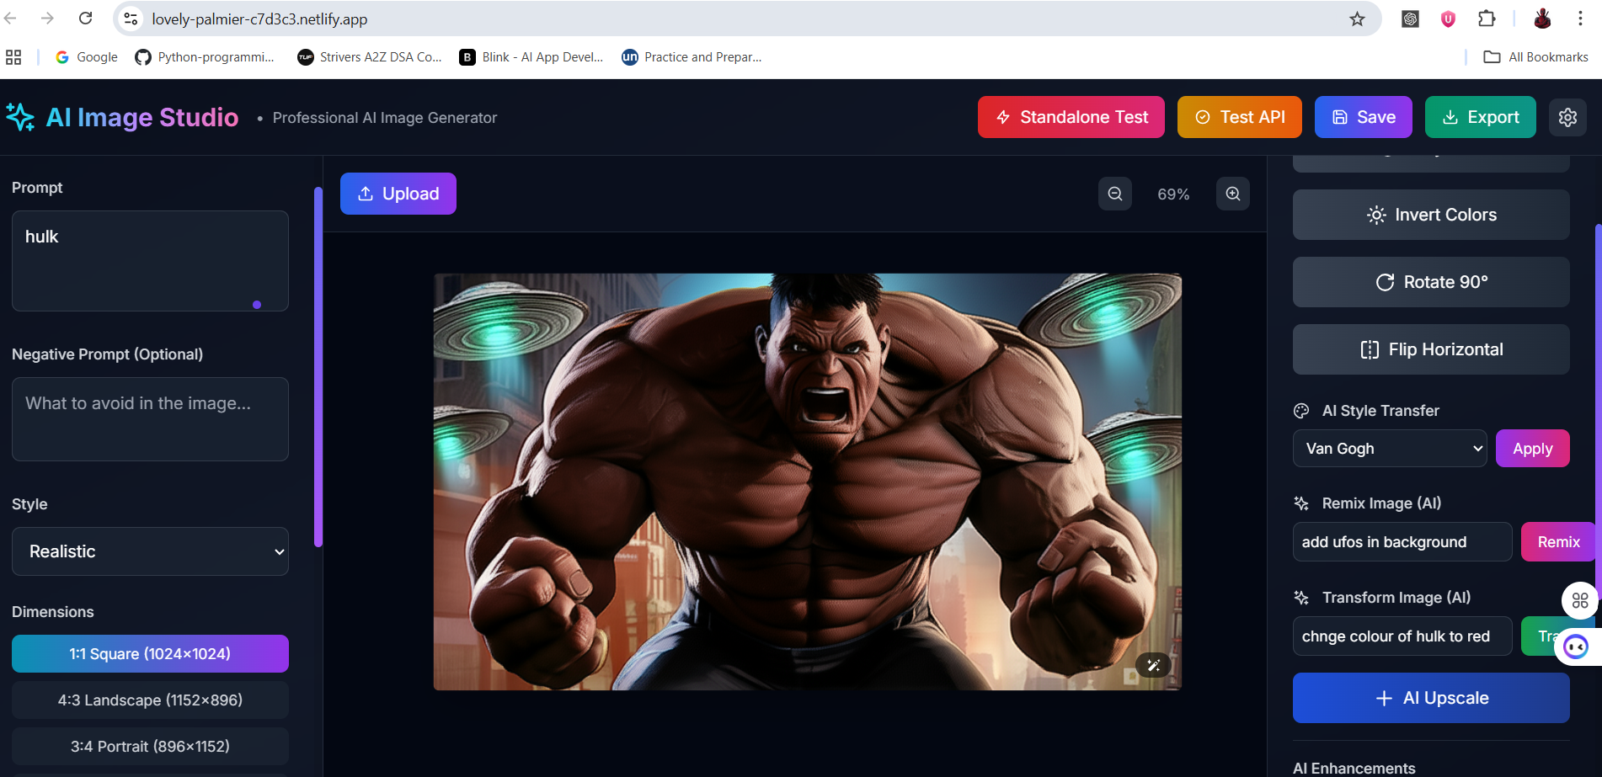
Task: Open the Chrome profile avatar
Action: tap(1542, 19)
